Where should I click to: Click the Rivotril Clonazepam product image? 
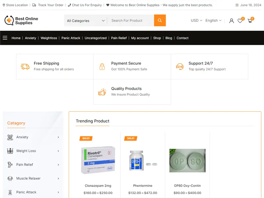(98, 161)
